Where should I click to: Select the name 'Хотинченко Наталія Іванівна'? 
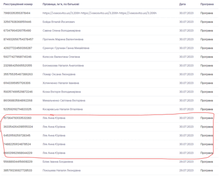pyautogui.click(x=61, y=83)
